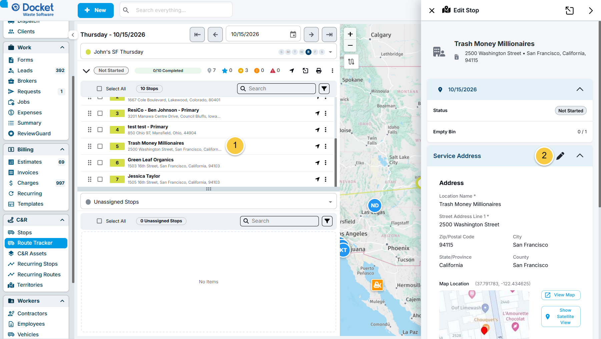601x339 pixels.
Task: Edit Service Address with pencil icon
Action: coord(560,156)
